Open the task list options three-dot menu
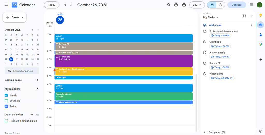Viewport: 265px width, 135px height. (251, 25)
